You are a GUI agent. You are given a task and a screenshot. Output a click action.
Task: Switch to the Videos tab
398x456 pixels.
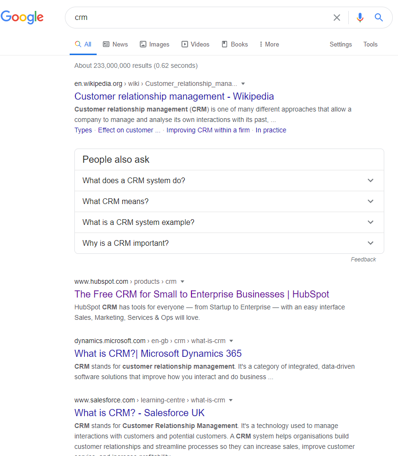[195, 44]
